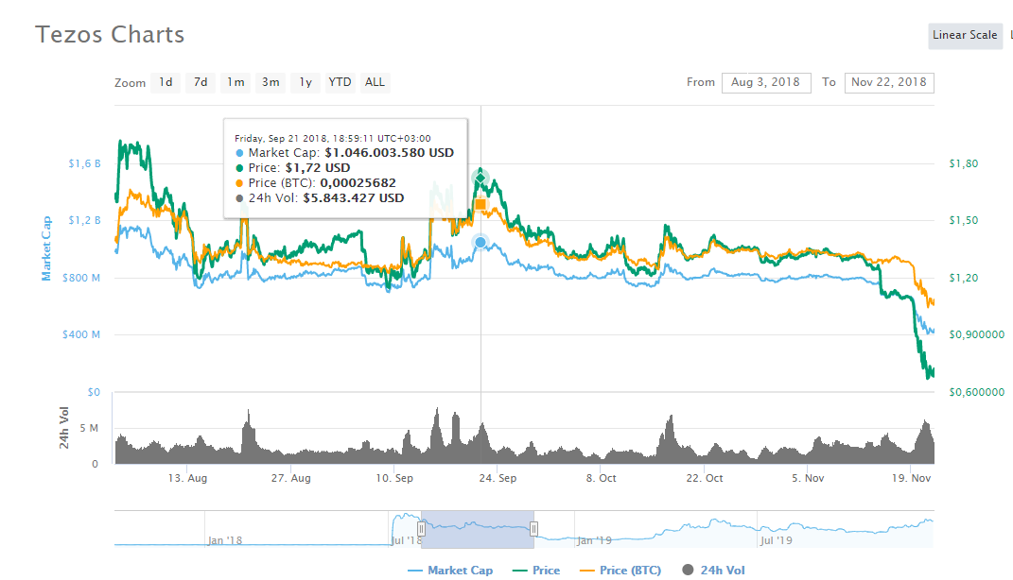
Task: Click the "19. Nov" date axis label
Action: tap(911, 479)
